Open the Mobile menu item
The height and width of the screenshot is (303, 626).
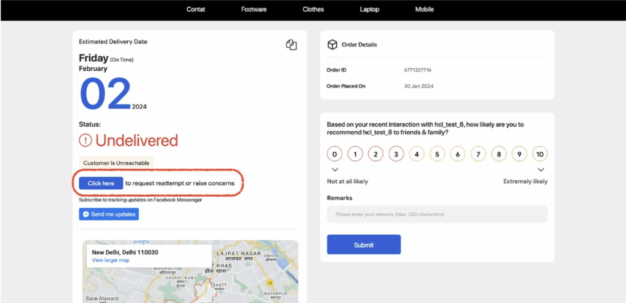click(424, 10)
